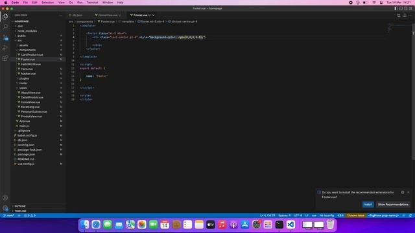This screenshot has width=415, height=233.
Task: Open the Explorer view in activity bar
Action: coord(5,17)
